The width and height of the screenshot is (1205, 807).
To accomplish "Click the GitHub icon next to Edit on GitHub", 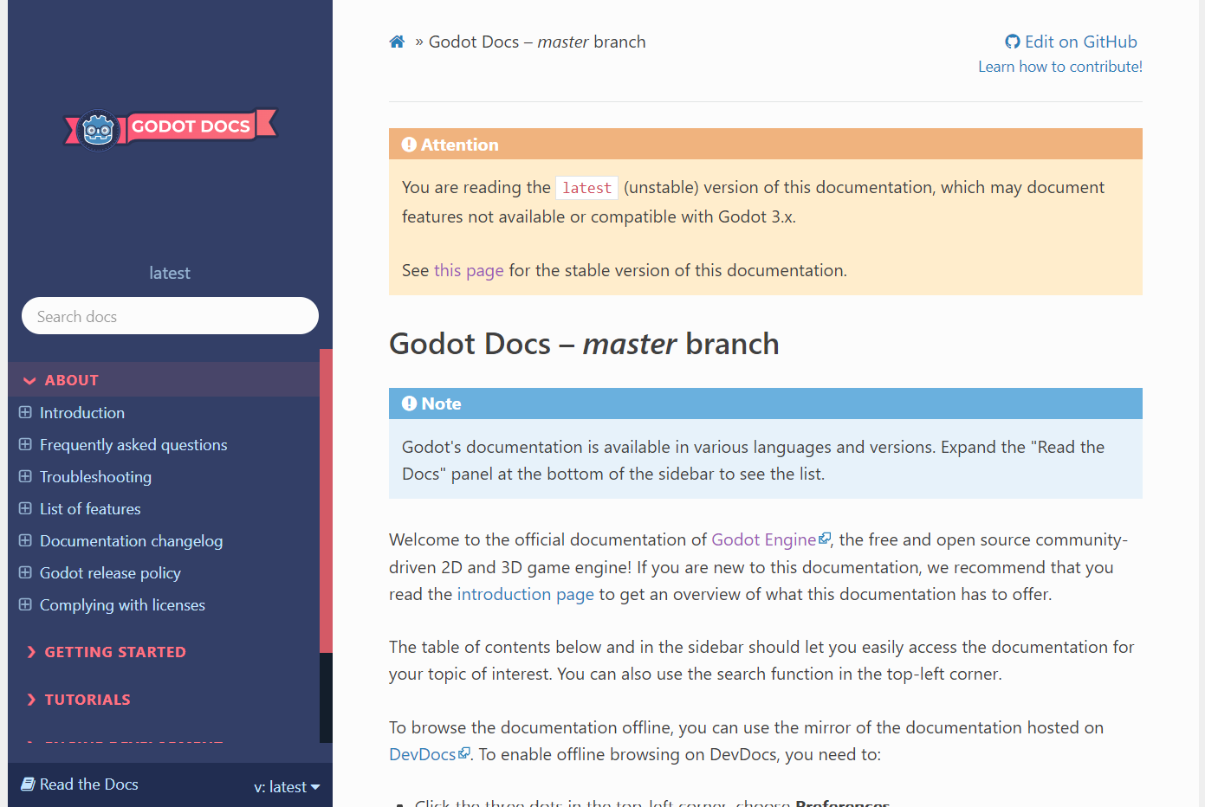I will (1012, 41).
